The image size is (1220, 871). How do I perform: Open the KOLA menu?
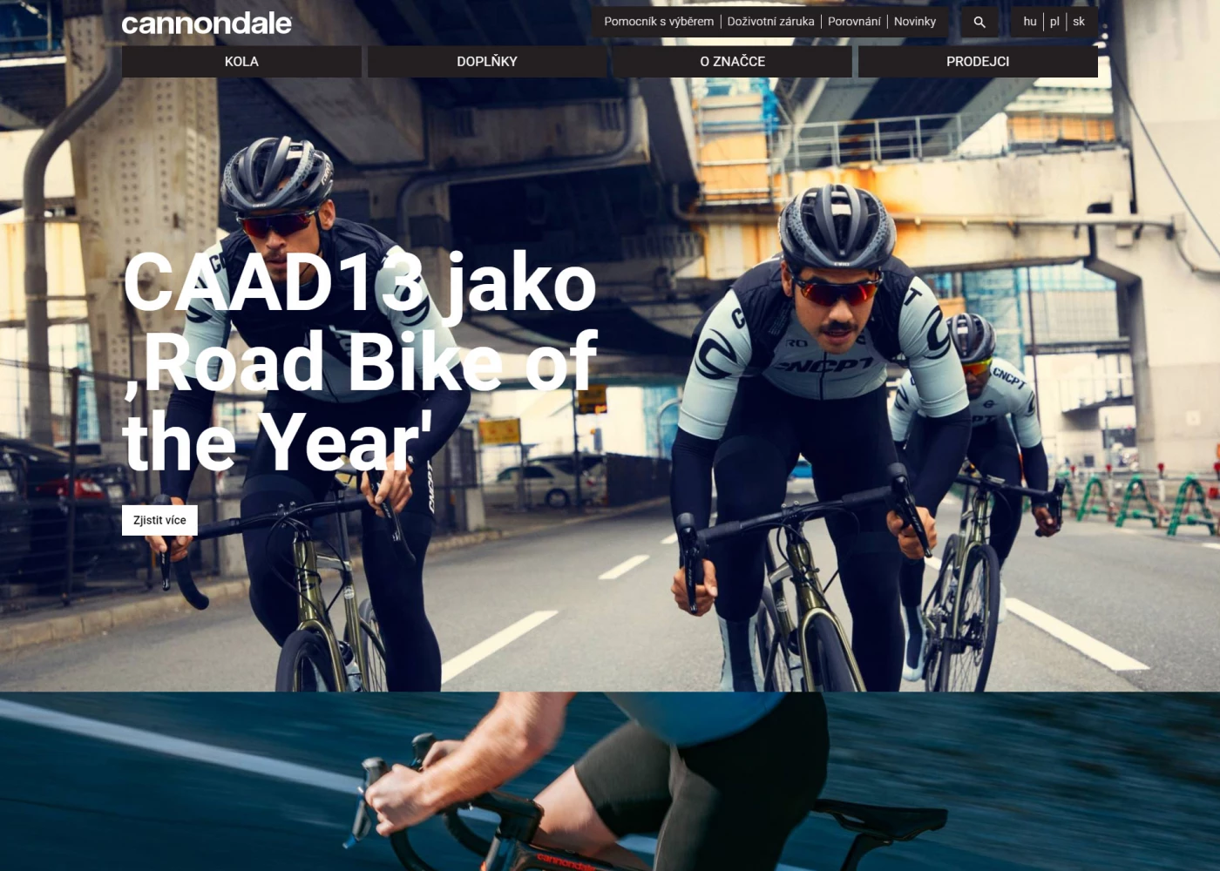click(241, 62)
